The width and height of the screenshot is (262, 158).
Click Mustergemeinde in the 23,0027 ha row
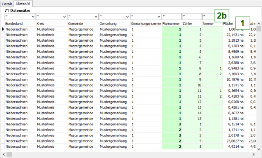point(83,141)
